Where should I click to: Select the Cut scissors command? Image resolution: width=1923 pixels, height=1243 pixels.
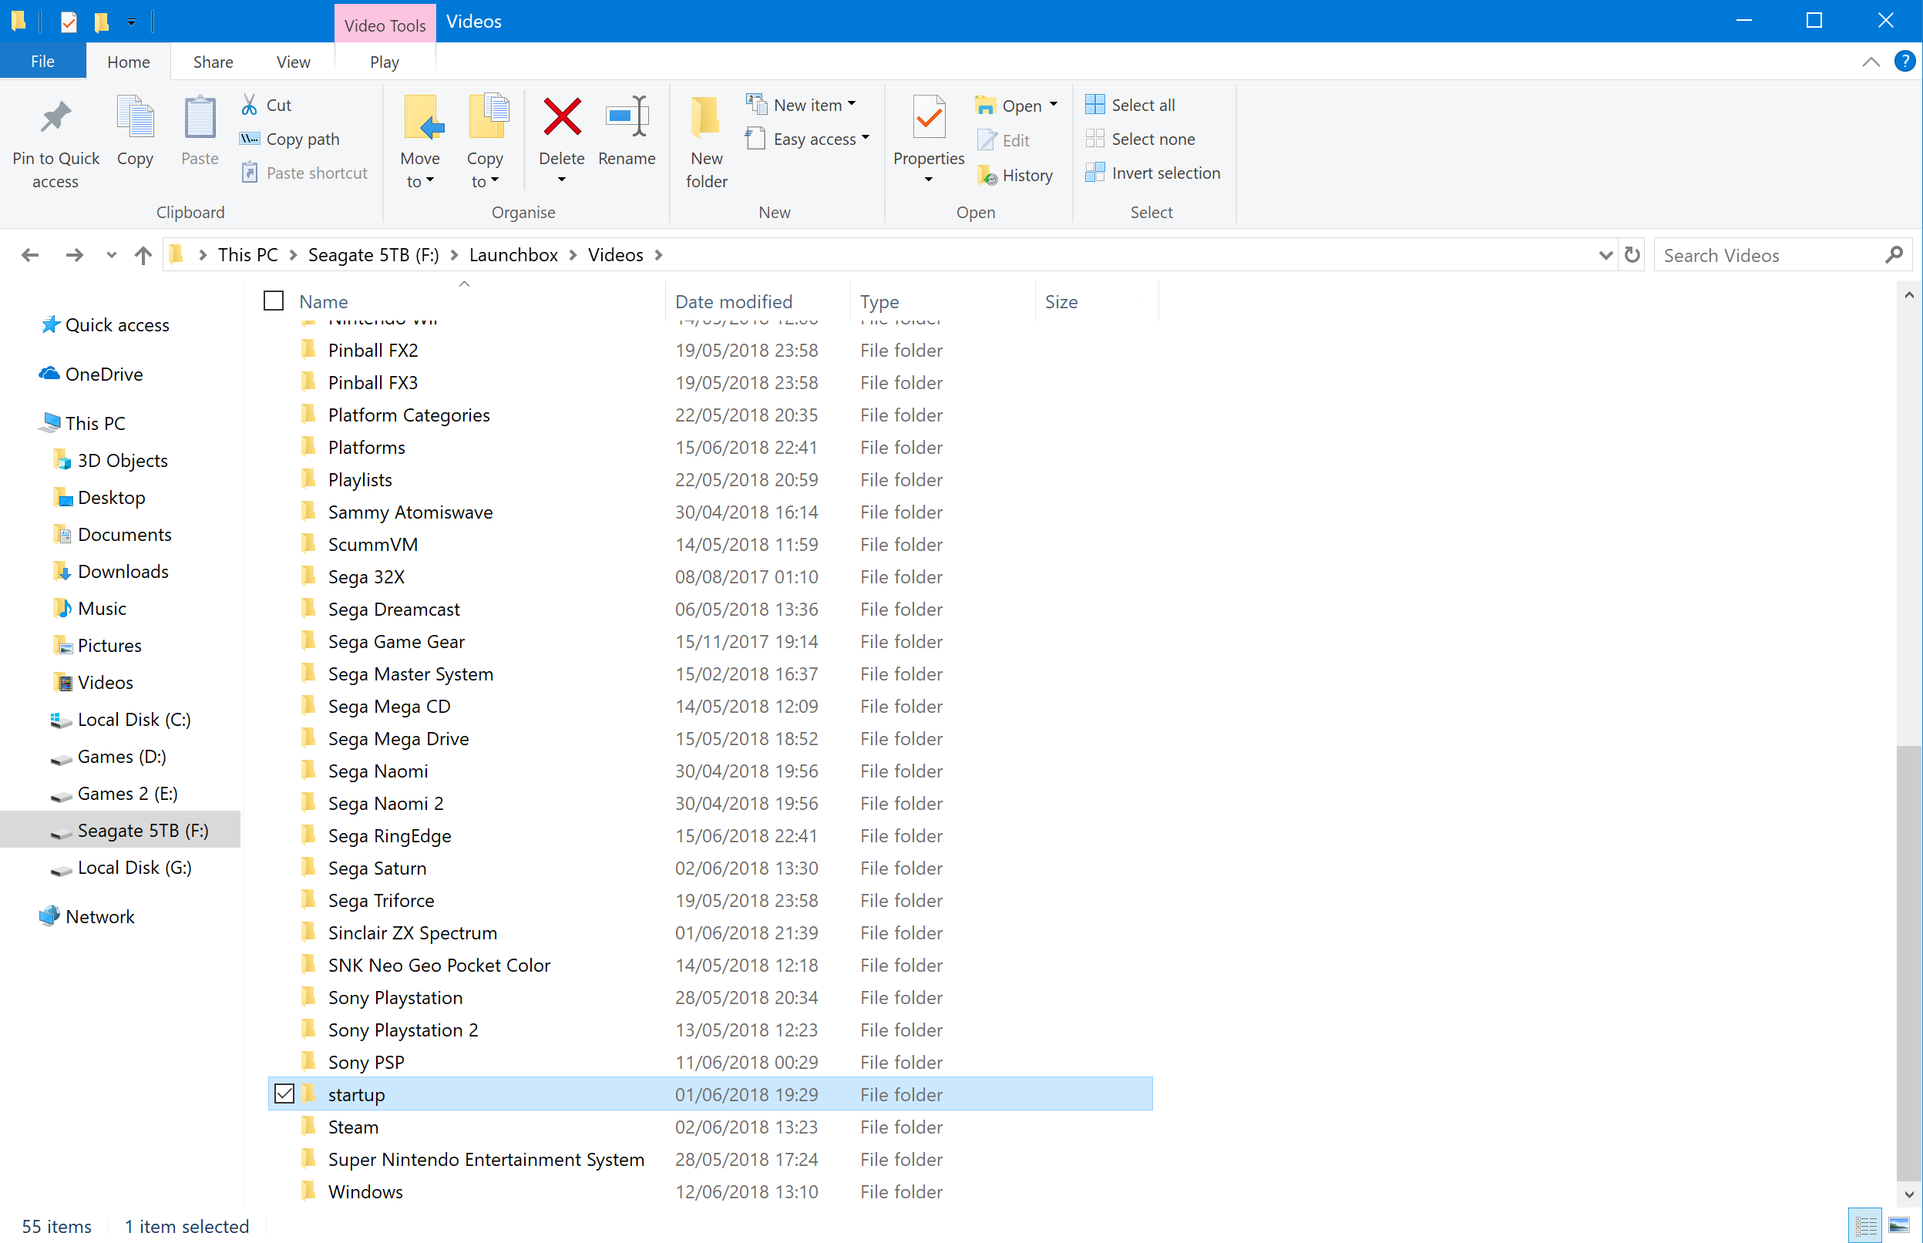[267, 105]
